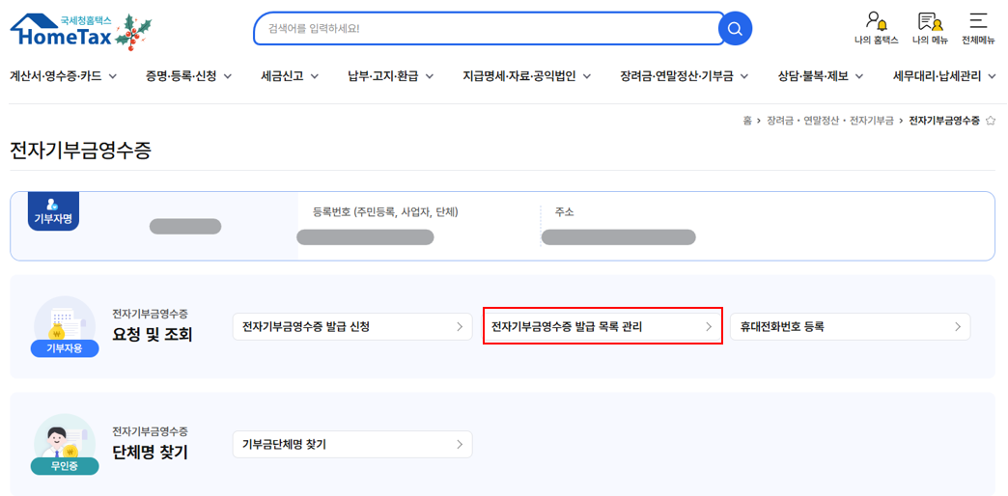Open 나의 메뉴 icon
The width and height of the screenshot is (1008, 496).
[x=930, y=28]
